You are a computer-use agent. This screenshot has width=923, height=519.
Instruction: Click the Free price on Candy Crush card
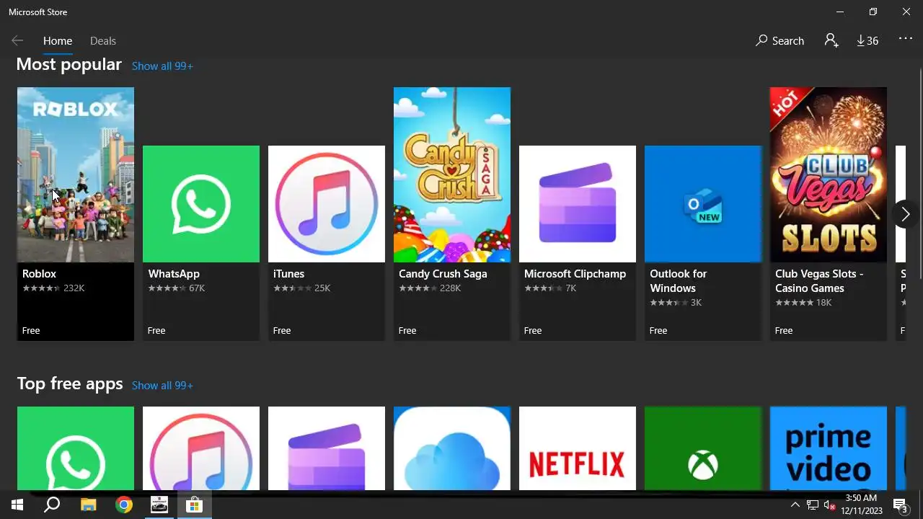pos(407,331)
